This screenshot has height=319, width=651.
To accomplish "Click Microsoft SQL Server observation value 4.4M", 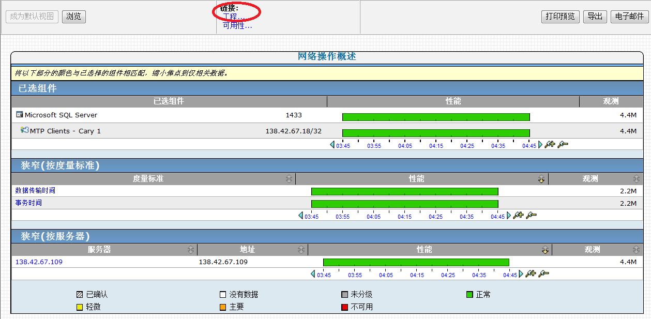I will click(628, 115).
